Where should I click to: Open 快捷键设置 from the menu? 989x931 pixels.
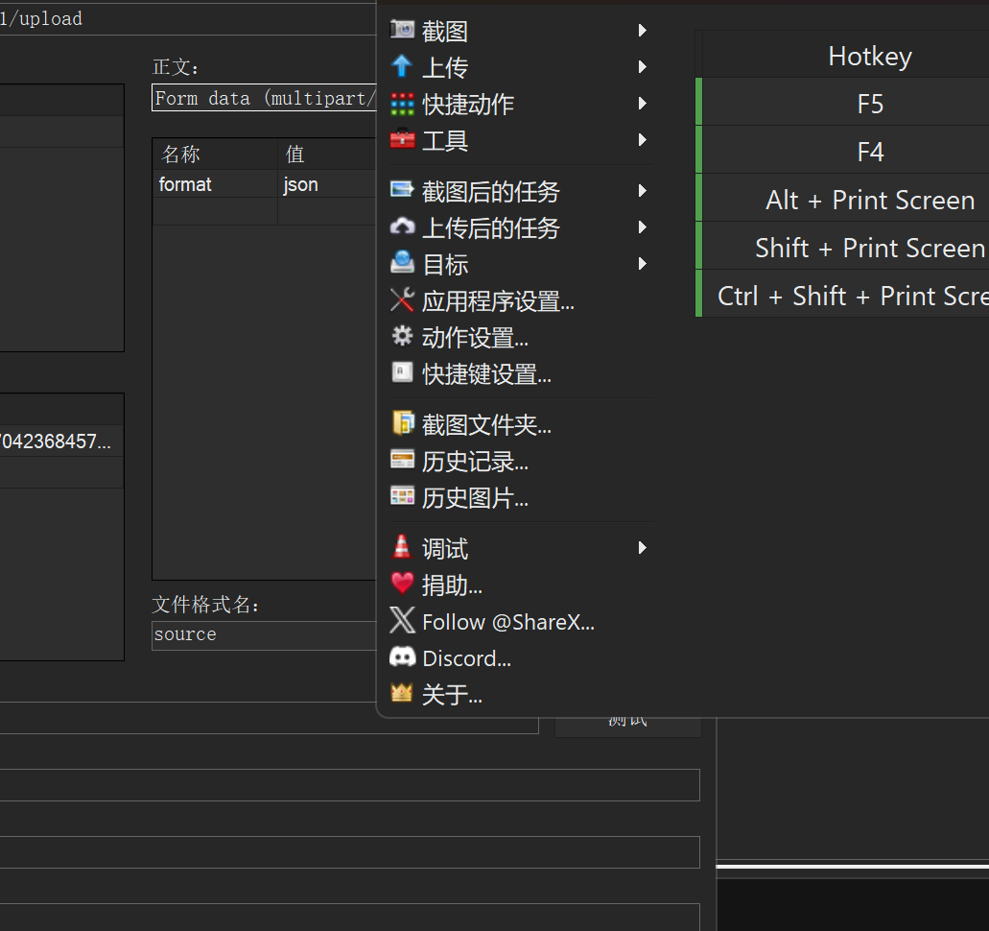pos(486,374)
